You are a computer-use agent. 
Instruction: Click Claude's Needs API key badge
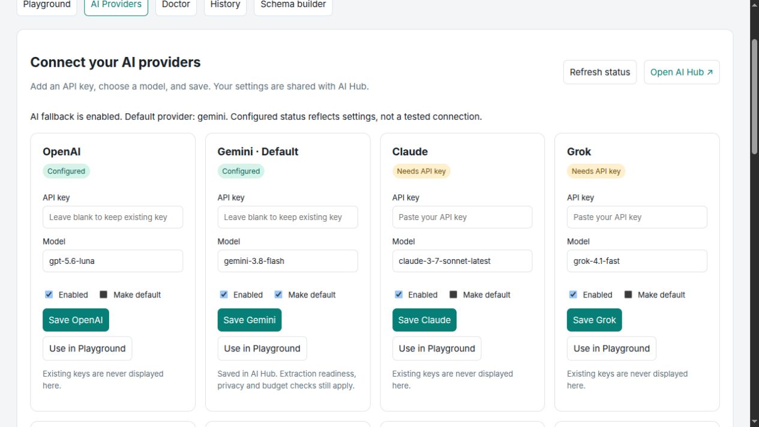pos(421,171)
